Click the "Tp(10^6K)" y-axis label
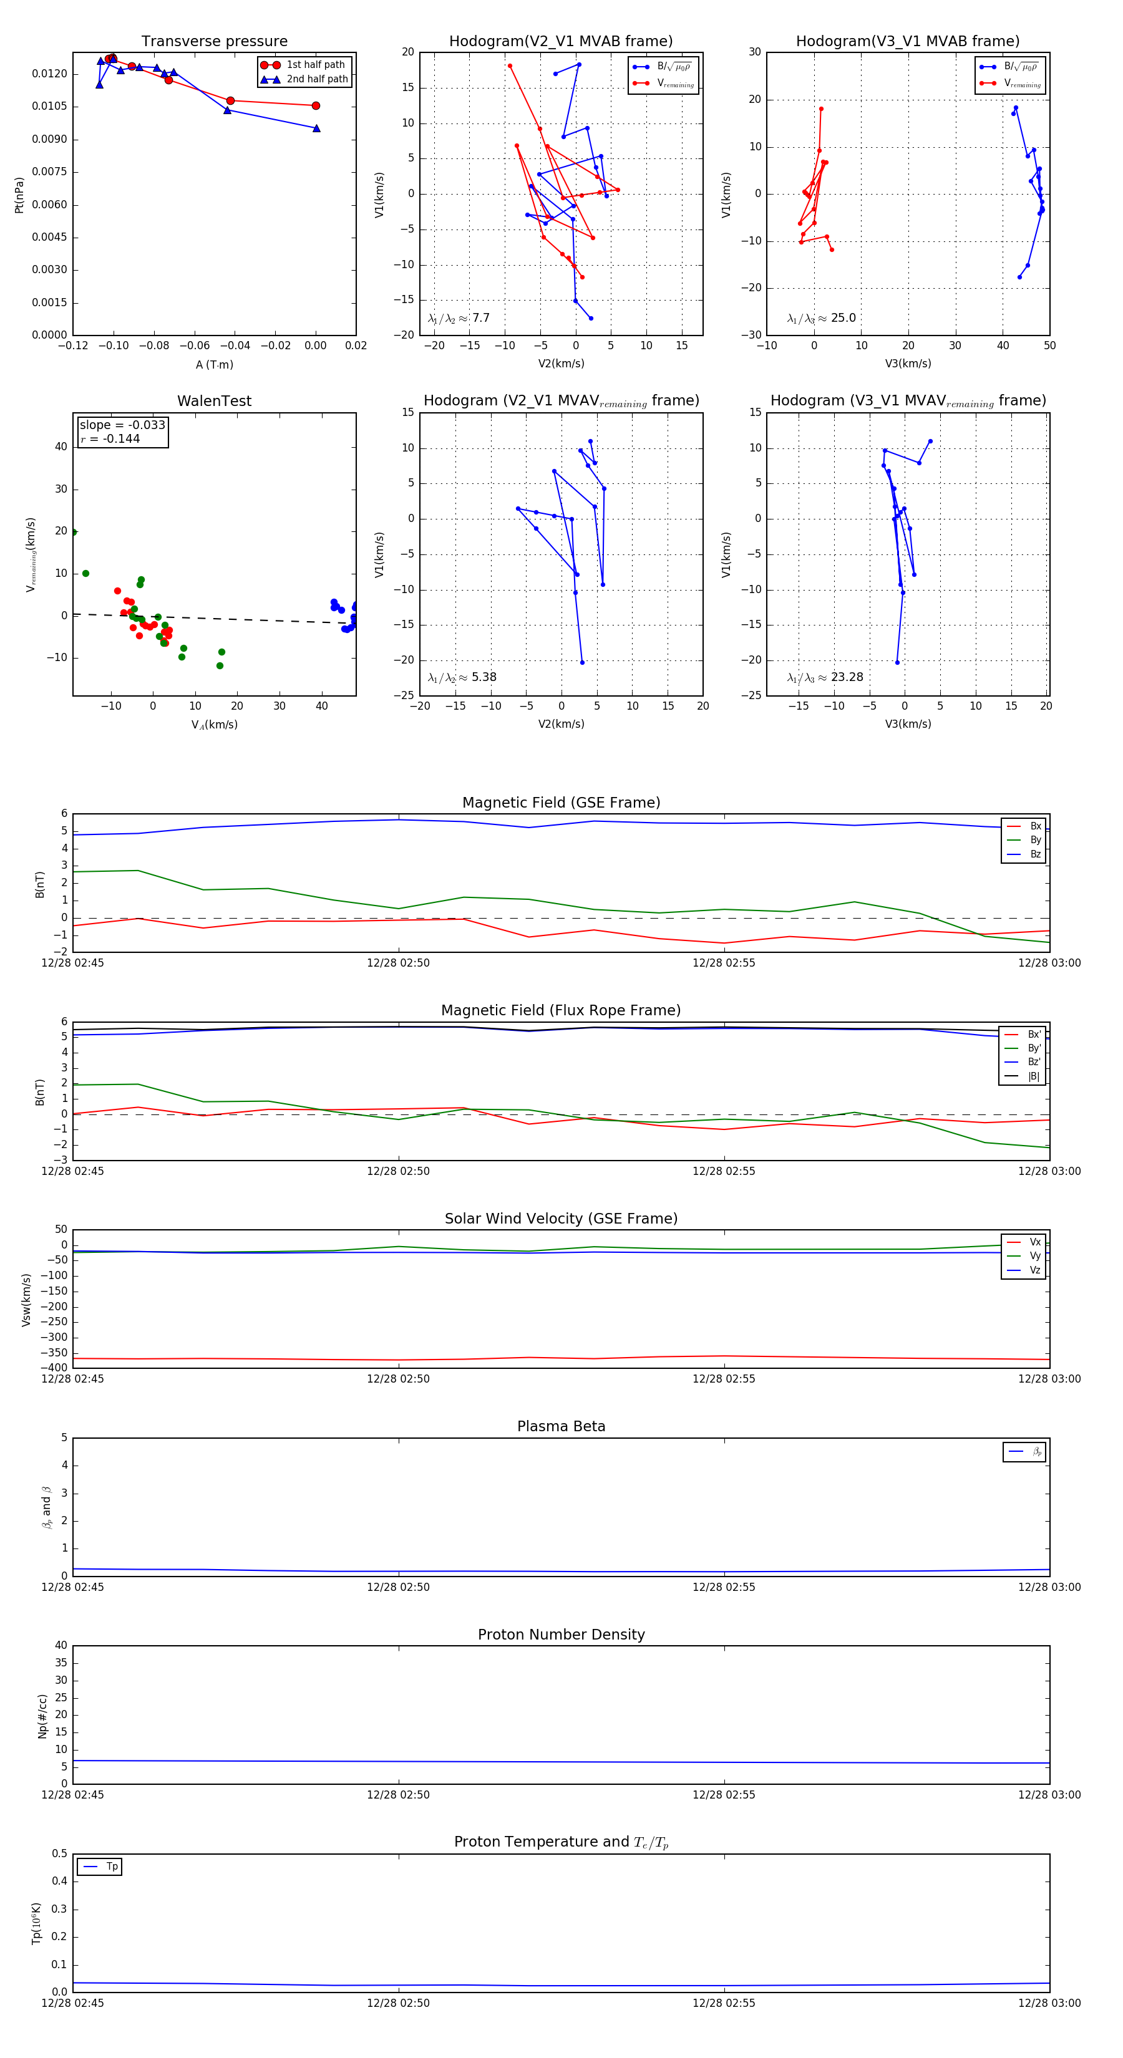 [x=36, y=1923]
